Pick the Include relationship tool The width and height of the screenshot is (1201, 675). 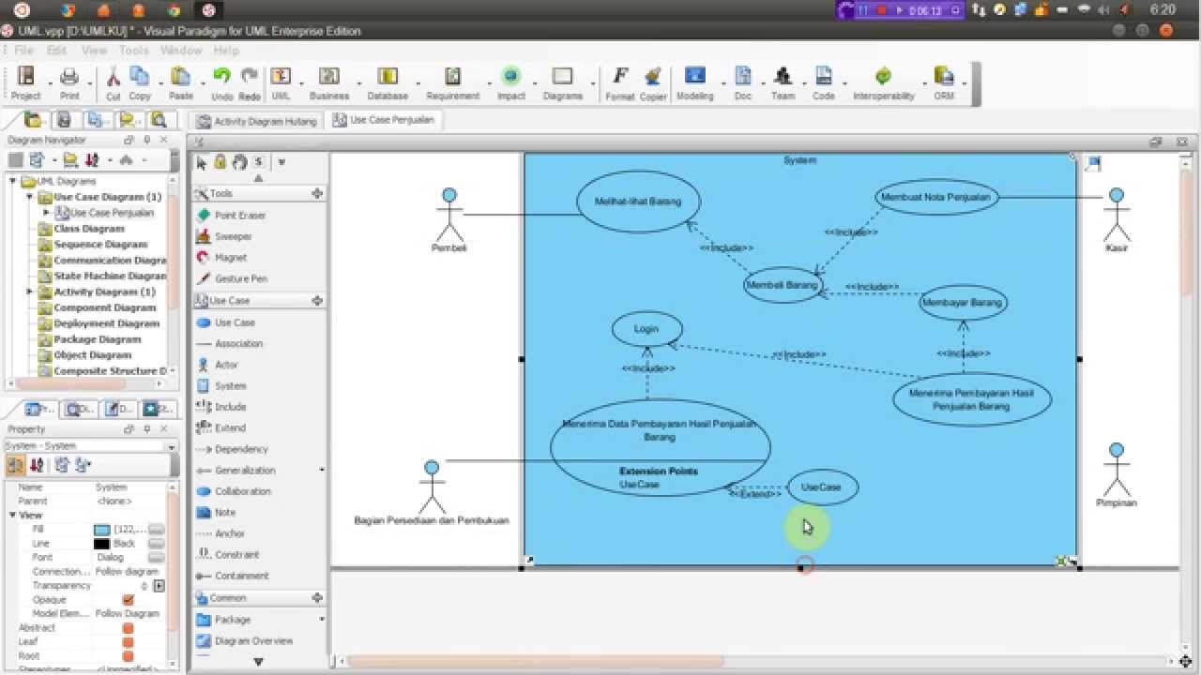pos(232,407)
